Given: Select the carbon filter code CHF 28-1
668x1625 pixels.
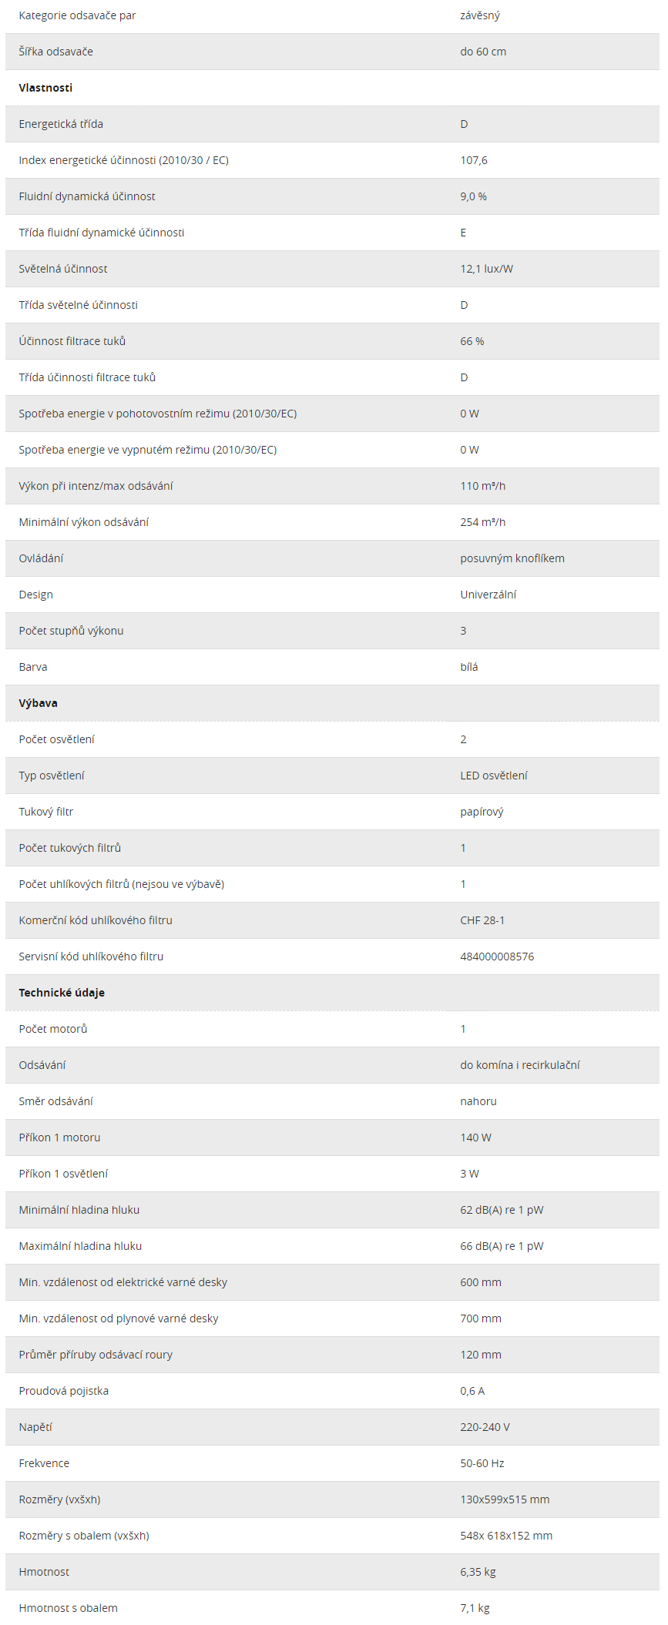Looking at the screenshot, I should click(482, 920).
